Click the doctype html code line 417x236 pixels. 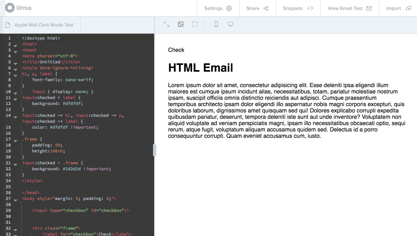pos(41,38)
